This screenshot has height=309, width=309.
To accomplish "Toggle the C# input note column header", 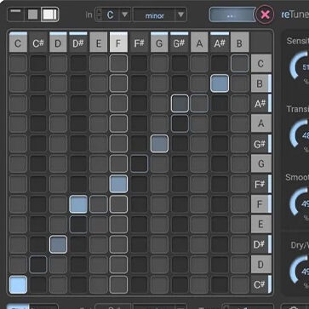I will 38,42.
